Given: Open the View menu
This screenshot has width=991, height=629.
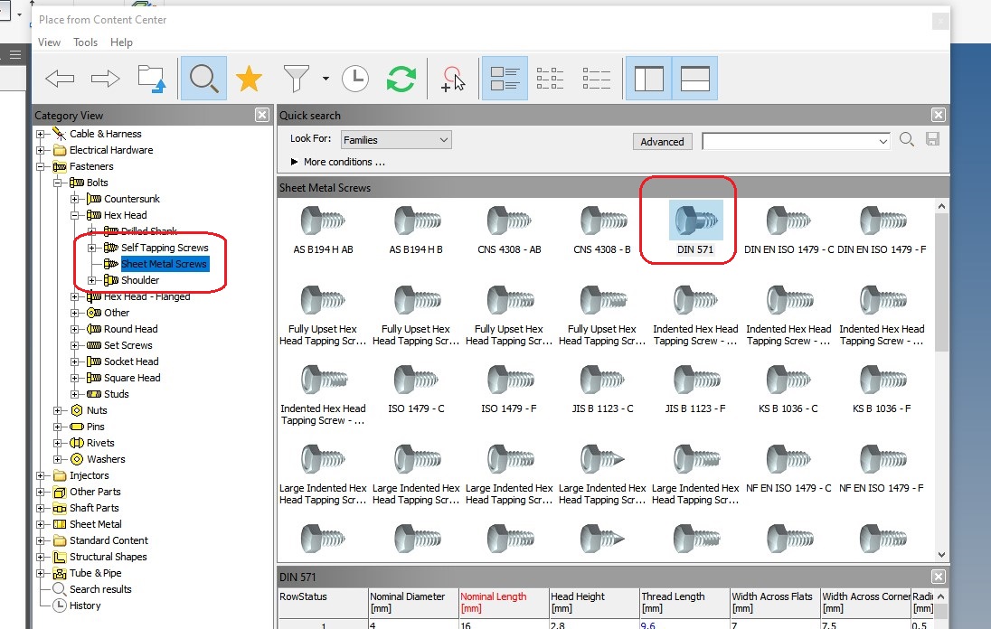Looking at the screenshot, I should [50, 42].
